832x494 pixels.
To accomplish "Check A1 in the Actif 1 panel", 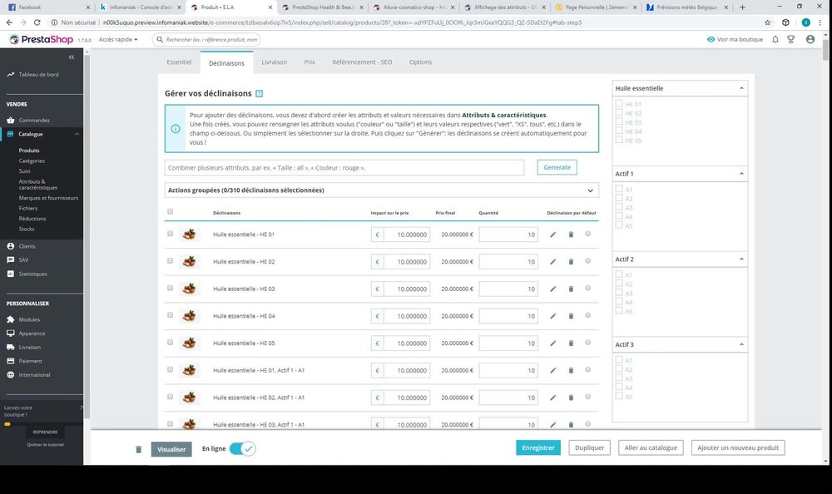I will click(619, 189).
